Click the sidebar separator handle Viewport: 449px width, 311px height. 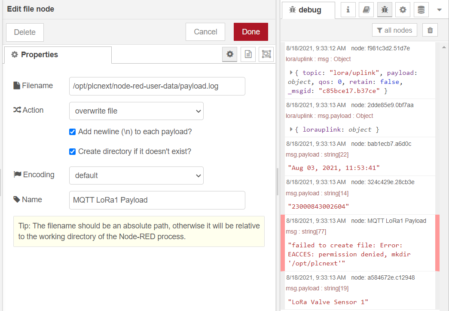point(278,182)
